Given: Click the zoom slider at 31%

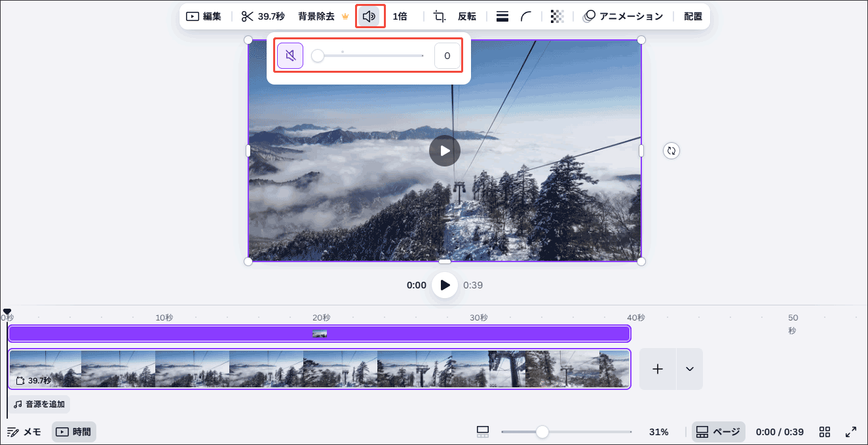Looking at the screenshot, I should point(567,432).
